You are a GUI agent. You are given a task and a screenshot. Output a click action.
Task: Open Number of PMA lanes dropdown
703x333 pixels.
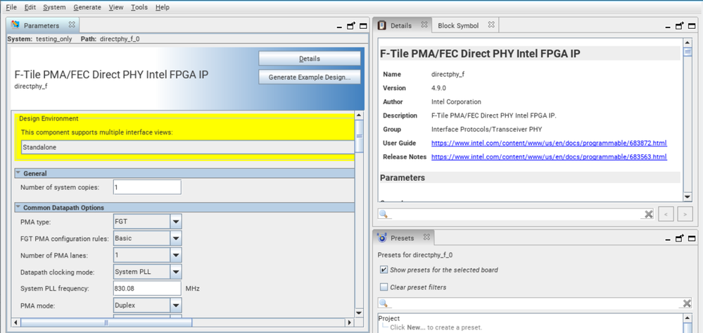coord(176,256)
